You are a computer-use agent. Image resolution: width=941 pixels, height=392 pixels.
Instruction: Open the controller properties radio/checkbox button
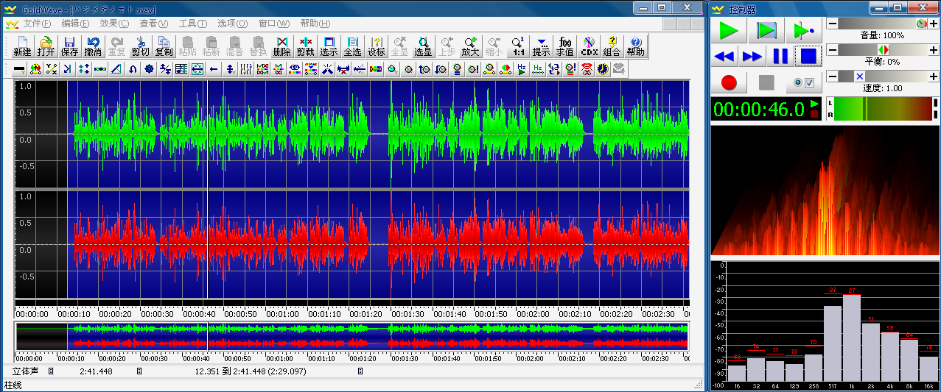pos(804,82)
